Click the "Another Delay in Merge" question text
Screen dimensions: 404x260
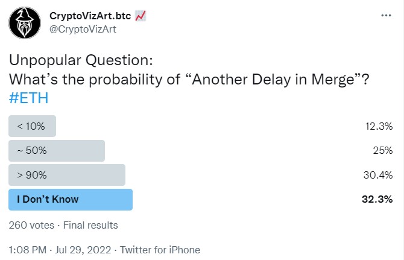click(265, 80)
